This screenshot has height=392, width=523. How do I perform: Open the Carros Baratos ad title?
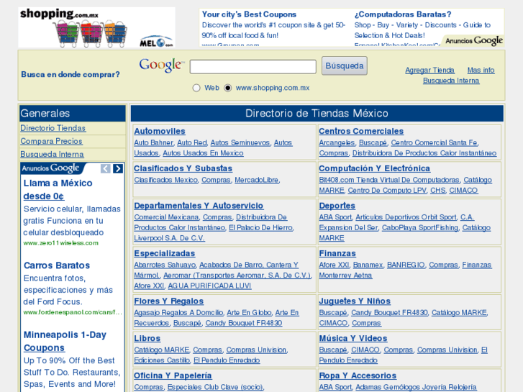click(57, 265)
